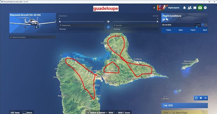Open the green Marketplace bag icon

(x=200, y=8)
